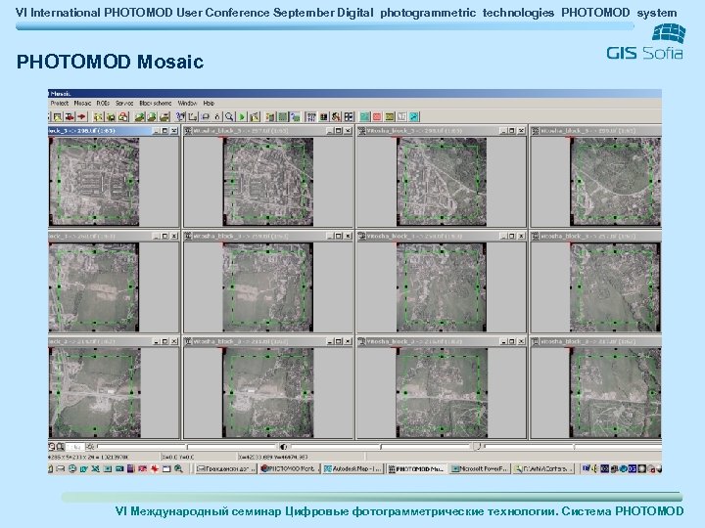
Task: Click the red square toolbar icon
Action: (x=376, y=116)
